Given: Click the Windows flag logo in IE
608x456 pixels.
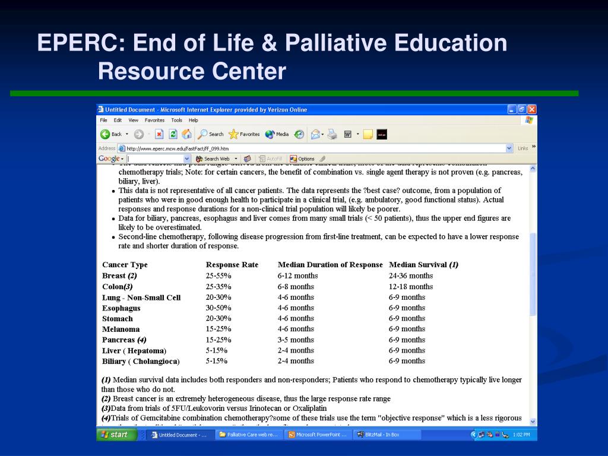Looking at the screenshot, I should (x=529, y=120).
